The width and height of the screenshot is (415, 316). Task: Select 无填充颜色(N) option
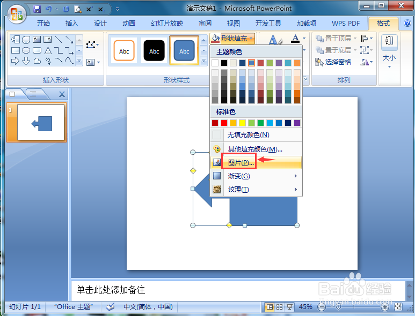(x=256, y=135)
